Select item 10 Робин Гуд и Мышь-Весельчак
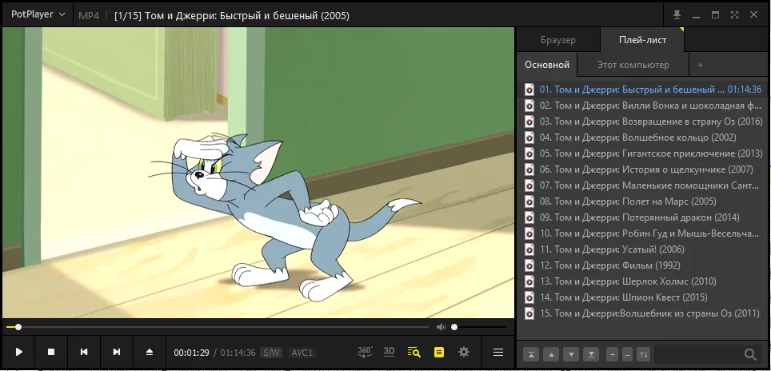The image size is (771, 371). 642,233
